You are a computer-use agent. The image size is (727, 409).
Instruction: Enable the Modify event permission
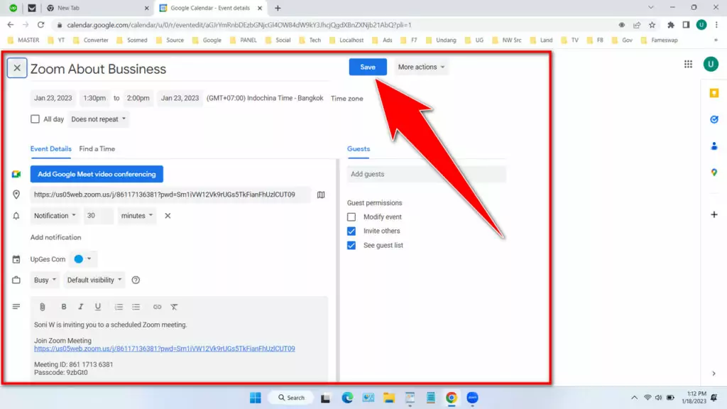351,217
